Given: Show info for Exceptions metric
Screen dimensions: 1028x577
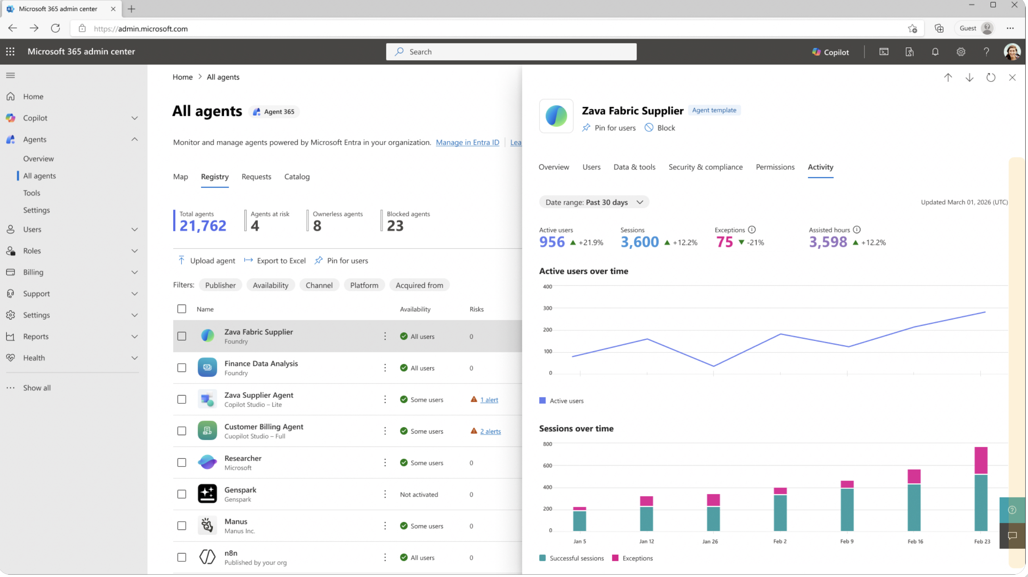Looking at the screenshot, I should click(752, 230).
